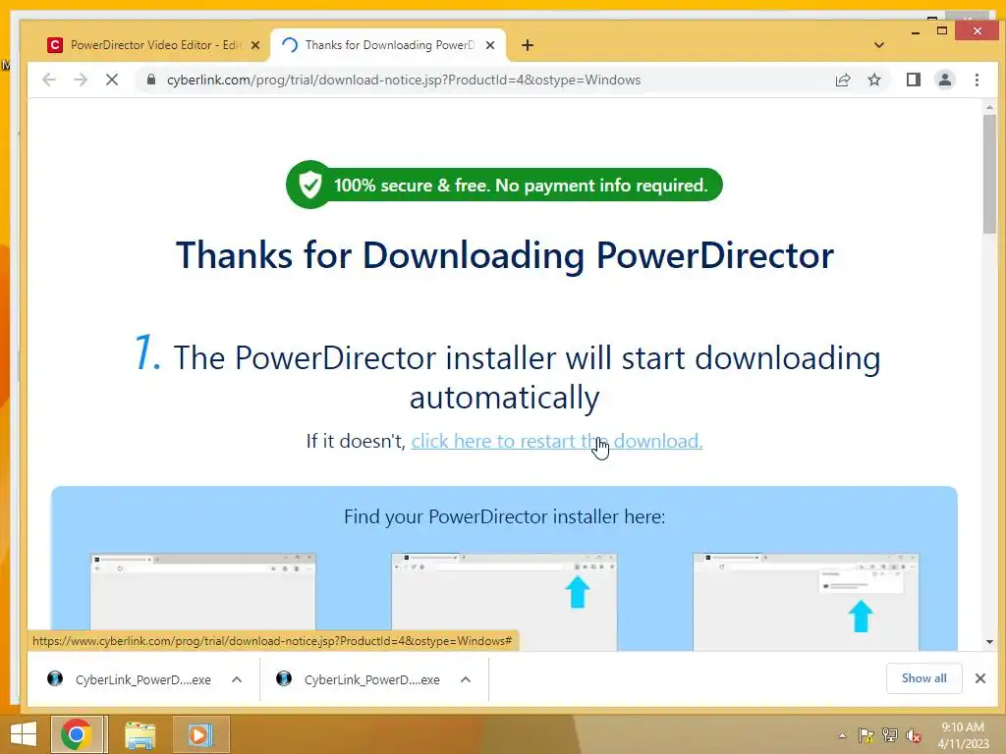Open File Explorer from taskbar

pos(140,734)
